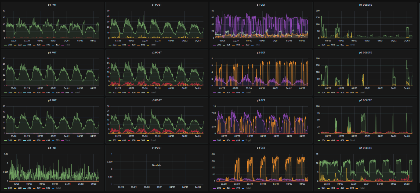Screen dimensions: 420x193
Task: Select the 503 legend label in p1 POST
Action: 143,45
